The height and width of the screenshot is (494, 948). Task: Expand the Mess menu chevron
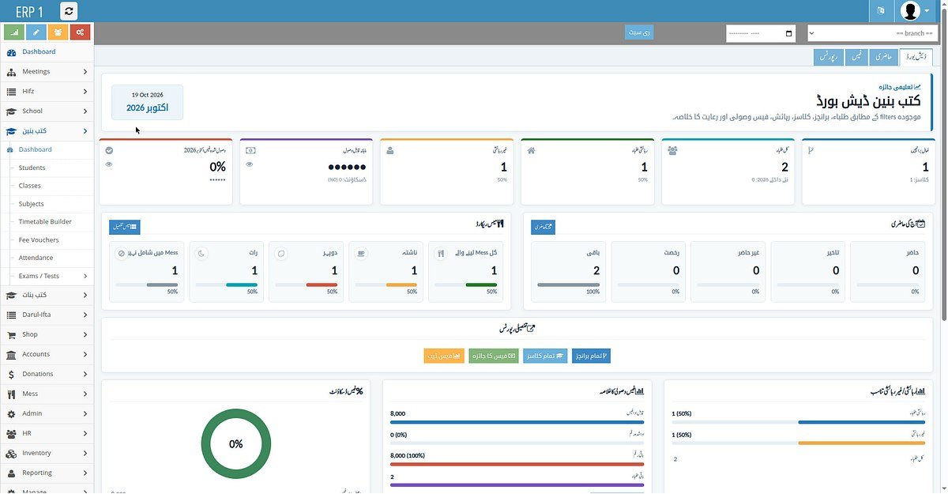85,394
